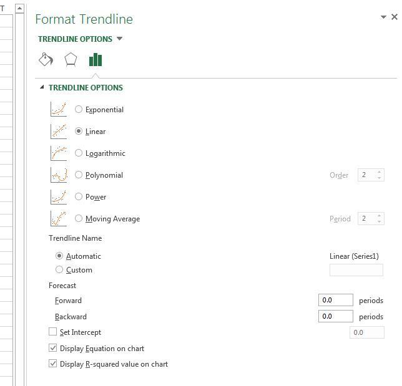Image resolution: width=402 pixels, height=386 pixels.
Task: Click the Backward forecast periods field
Action: (335, 316)
